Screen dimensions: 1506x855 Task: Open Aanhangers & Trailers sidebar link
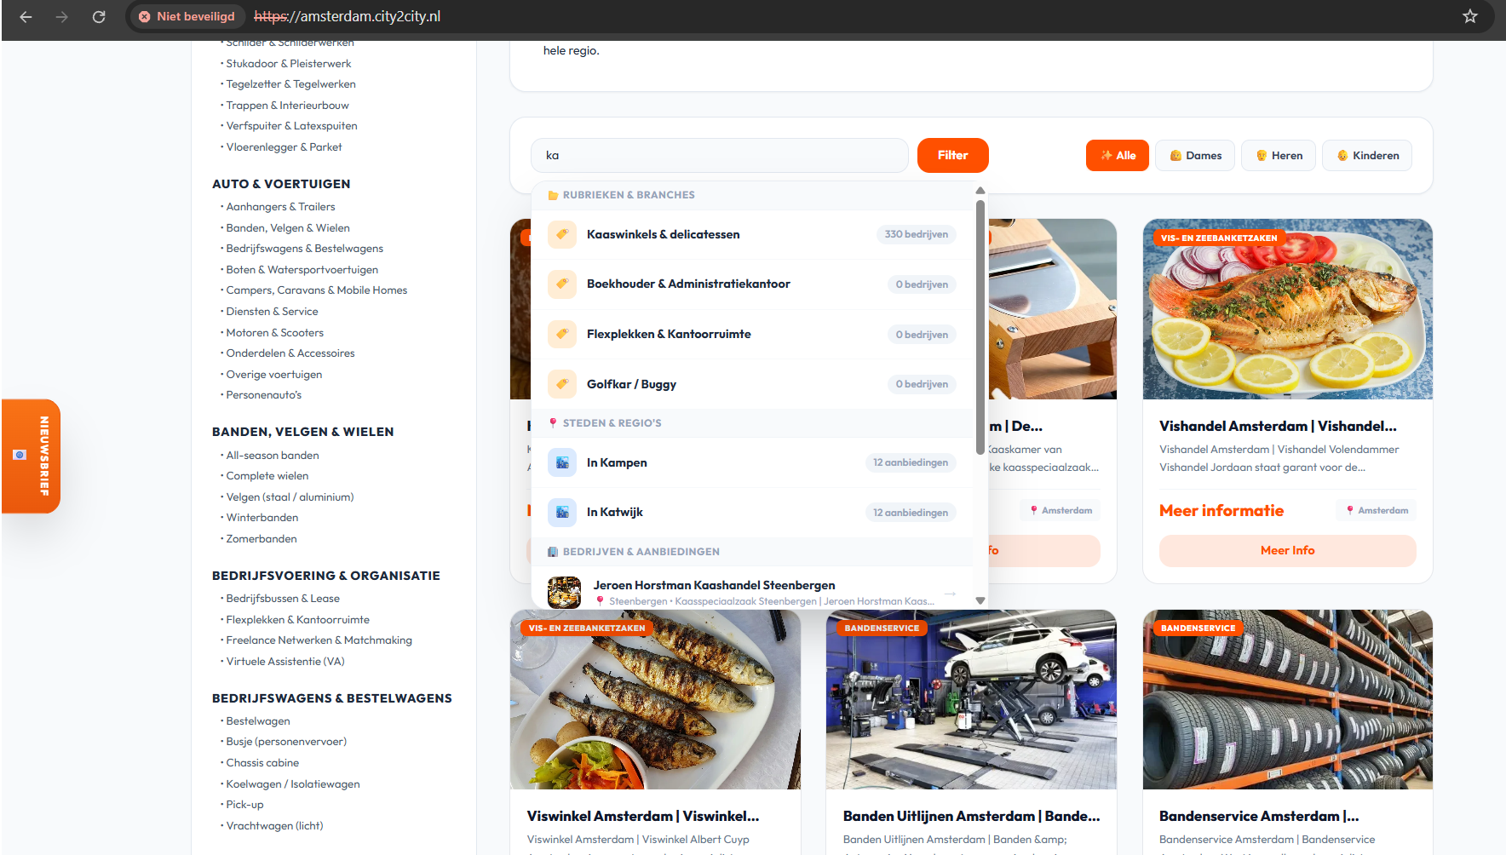[280, 207]
